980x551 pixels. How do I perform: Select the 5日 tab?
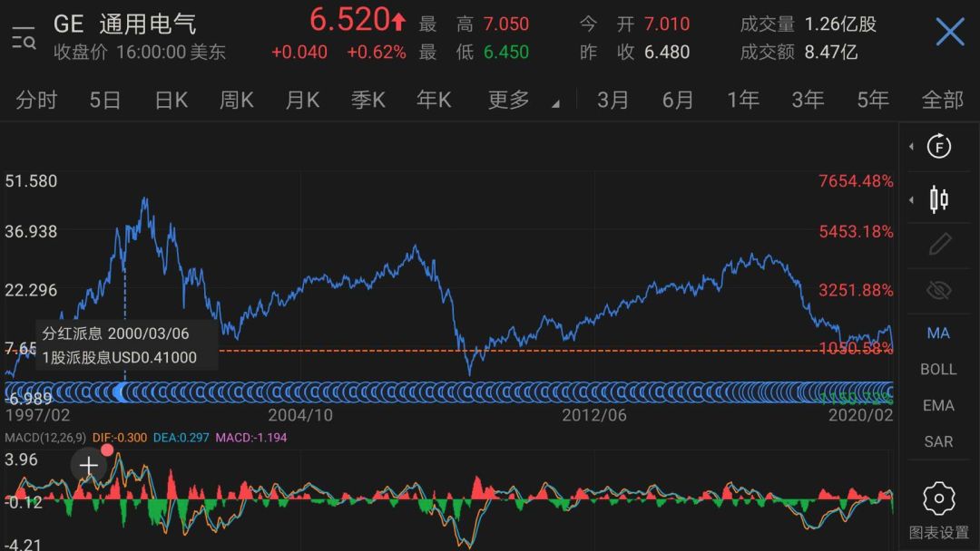point(104,100)
